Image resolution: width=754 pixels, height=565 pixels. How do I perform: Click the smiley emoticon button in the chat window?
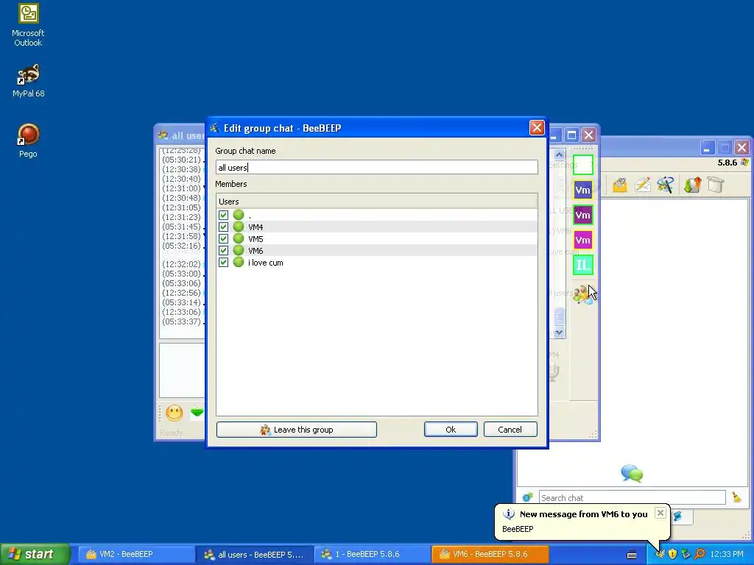pos(174,412)
